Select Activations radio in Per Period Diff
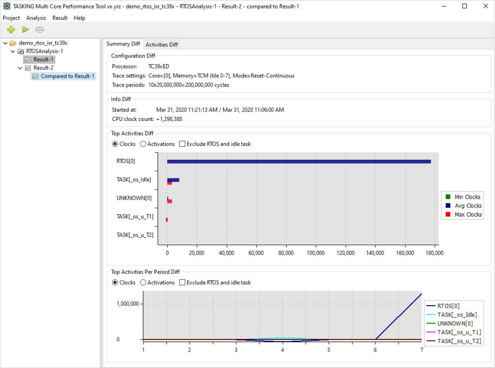Screen dimensions: 495x368 tap(143, 283)
